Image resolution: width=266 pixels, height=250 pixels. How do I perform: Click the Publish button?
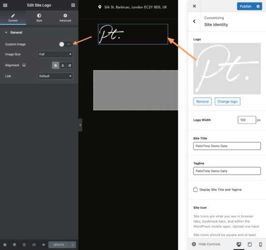246,6
